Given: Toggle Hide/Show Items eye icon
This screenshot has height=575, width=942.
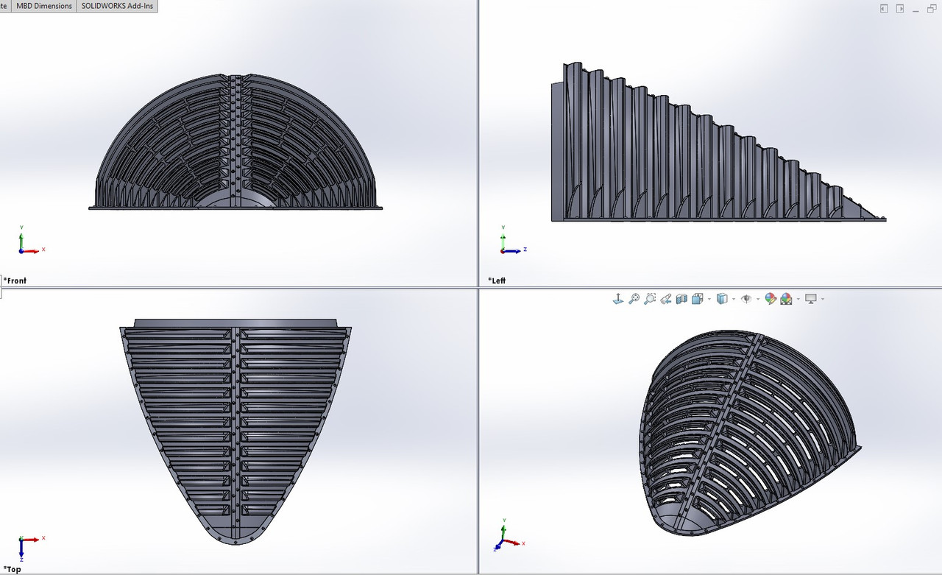Looking at the screenshot, I should [747, 298].
